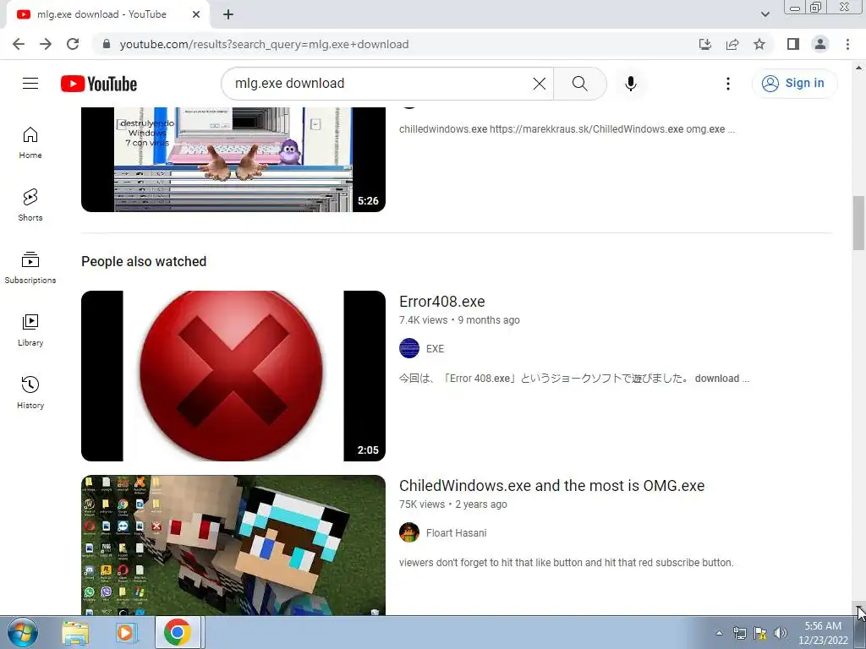This screenshot has height=649, width=866.
Task: Open Subscriptions in the sidebar
Action: tap(30, 268)
